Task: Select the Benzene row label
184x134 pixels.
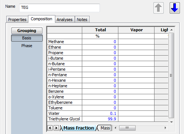Action: pyautogui.click(x=65, y=91)
